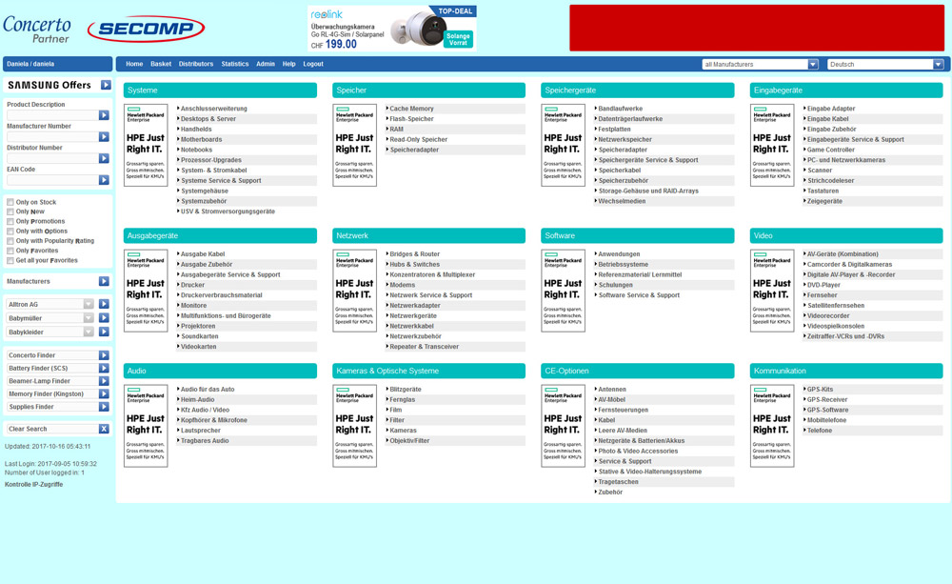This screenshot has height=584, width=952.
Task: Follow the Kontrolle IP-Zugriffe link
Action: [x=34, y=484]
